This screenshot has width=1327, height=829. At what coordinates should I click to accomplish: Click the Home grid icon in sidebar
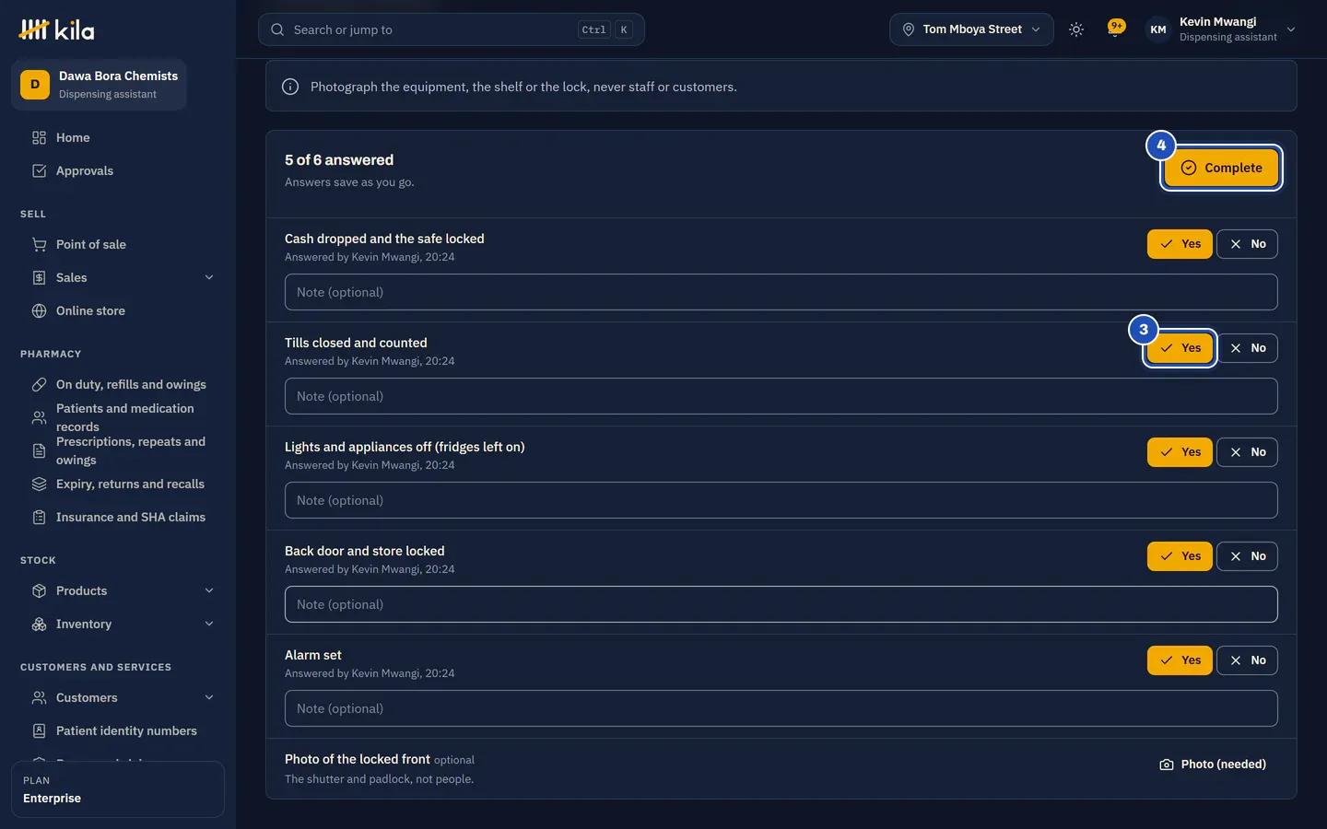coord(39,137)
